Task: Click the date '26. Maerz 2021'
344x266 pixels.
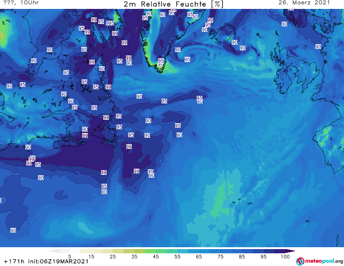Action: (x=304, y=3)
